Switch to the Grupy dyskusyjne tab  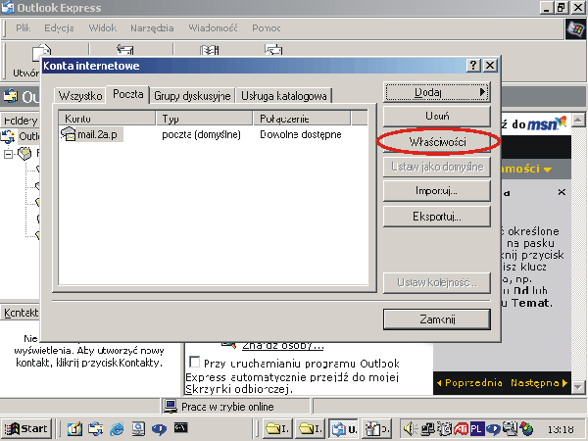point(192,96)
